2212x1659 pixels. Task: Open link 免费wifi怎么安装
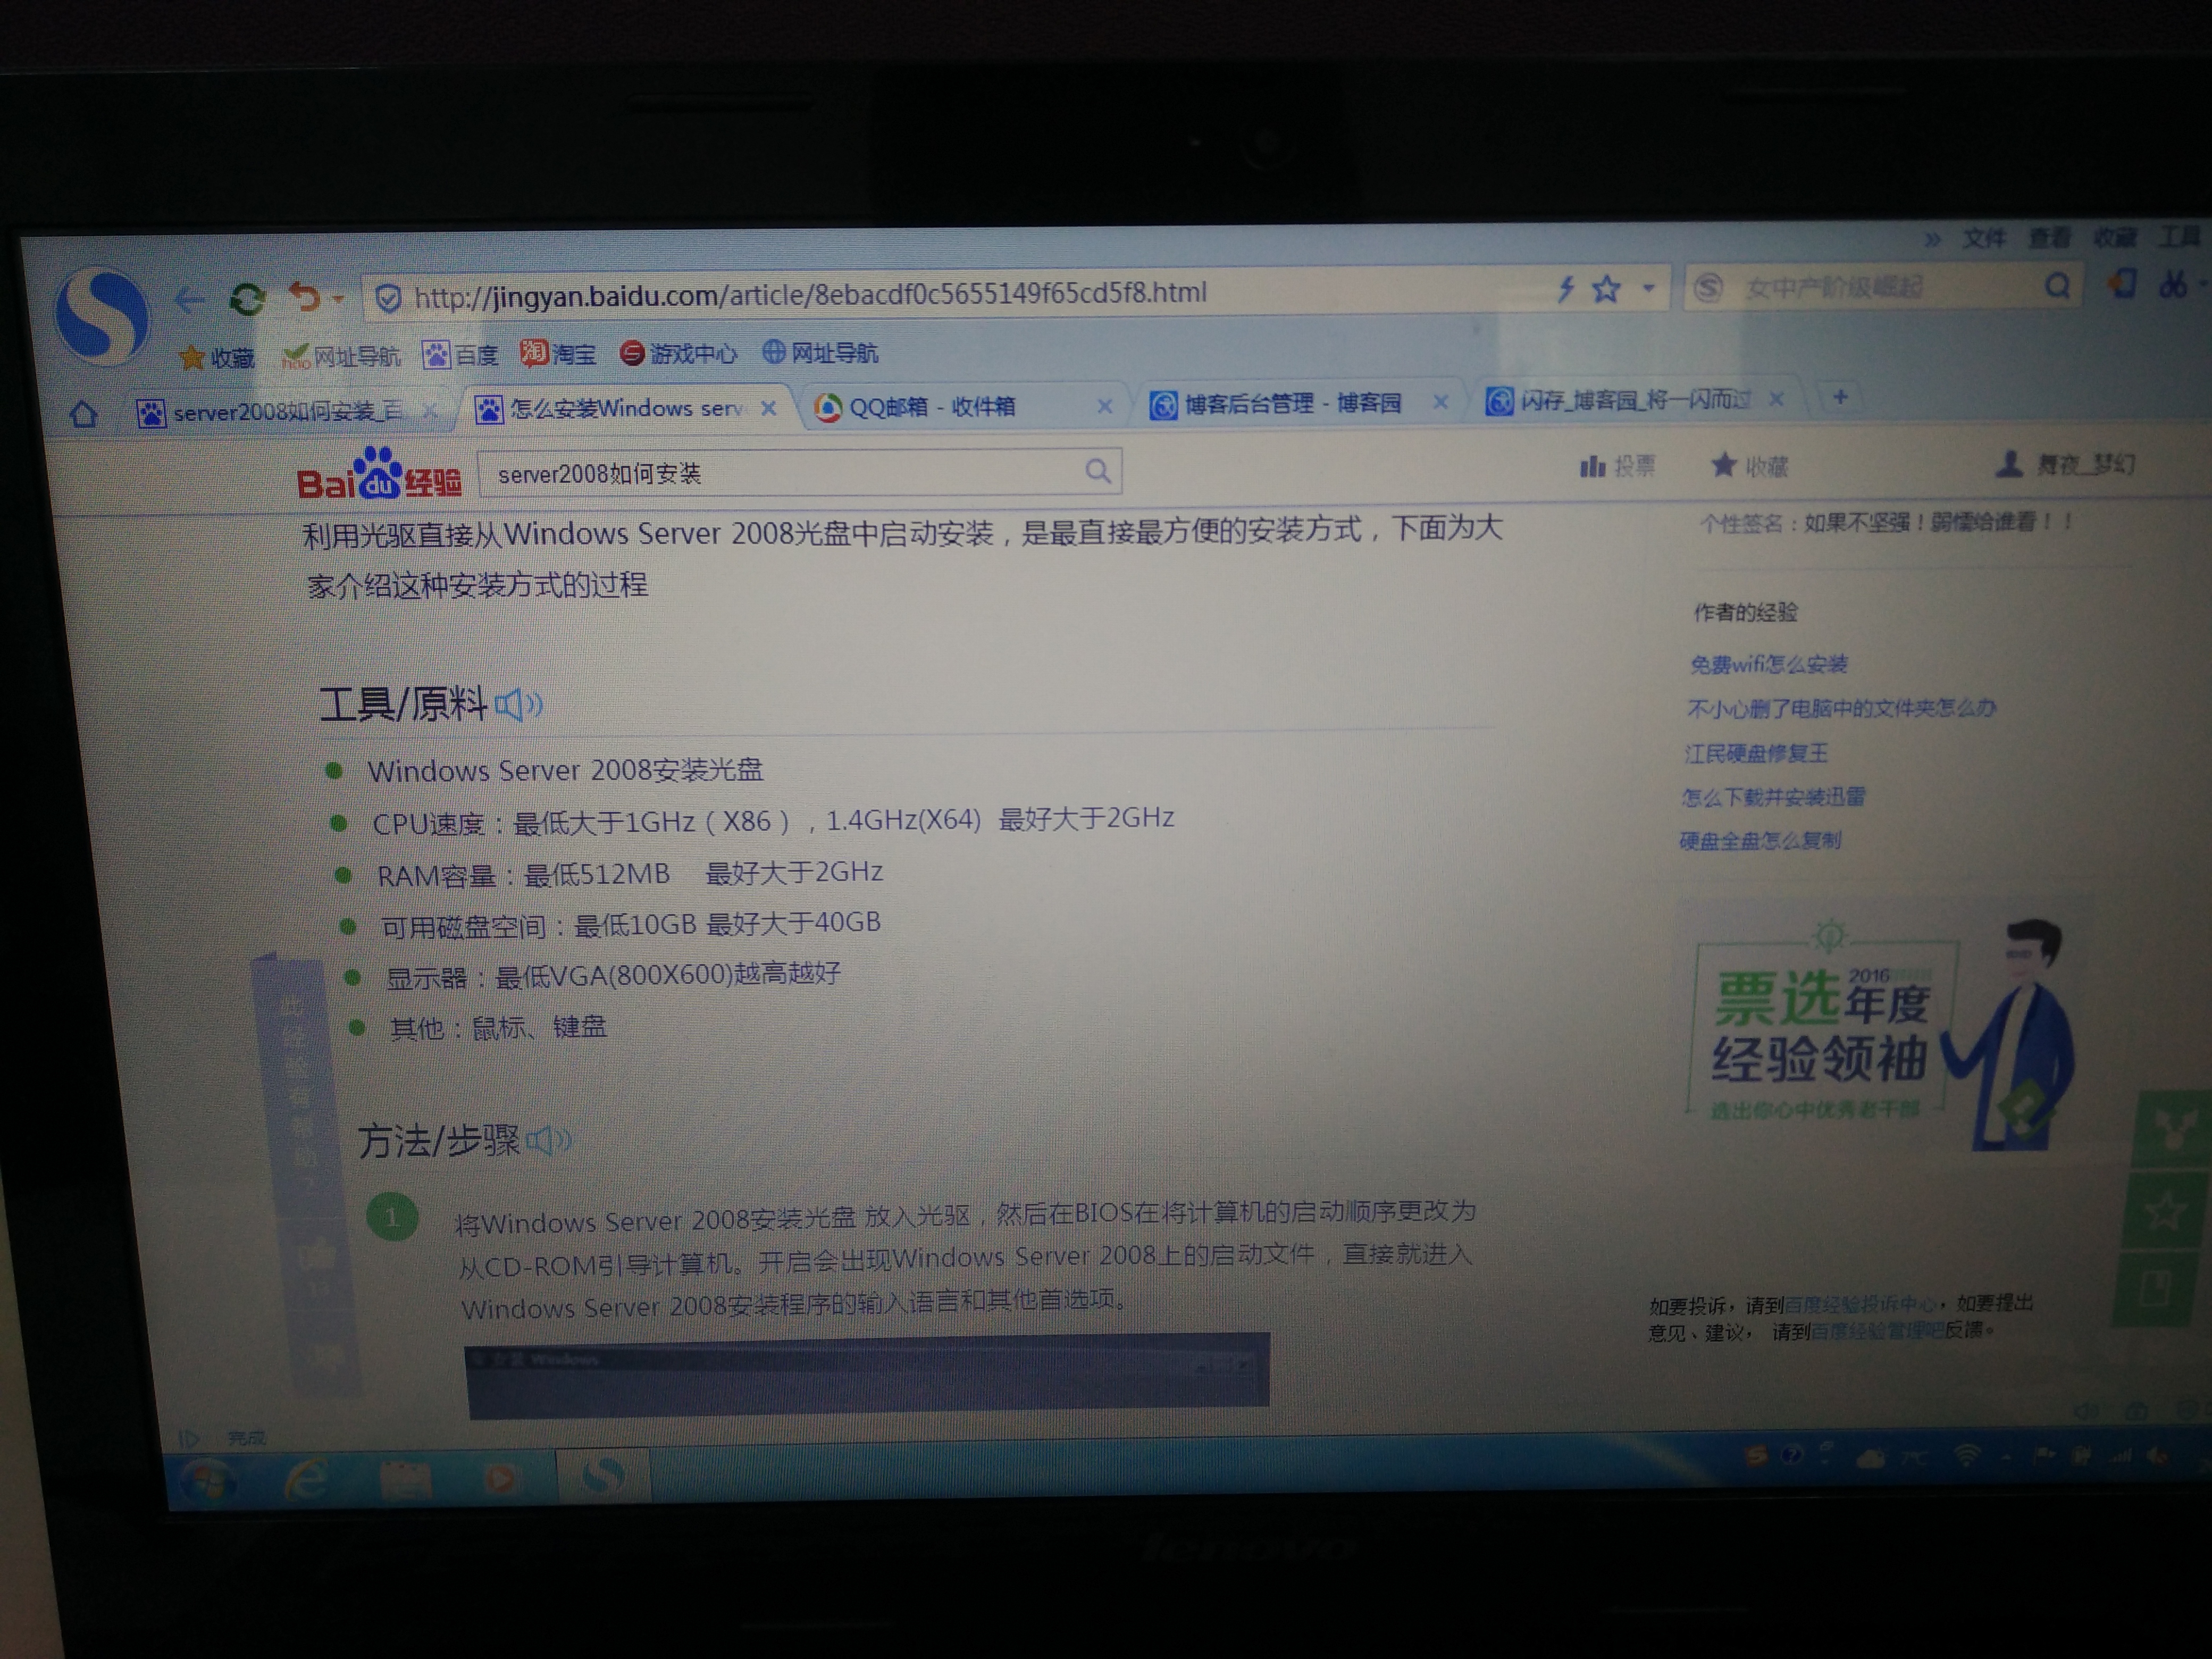point(1768,664)
